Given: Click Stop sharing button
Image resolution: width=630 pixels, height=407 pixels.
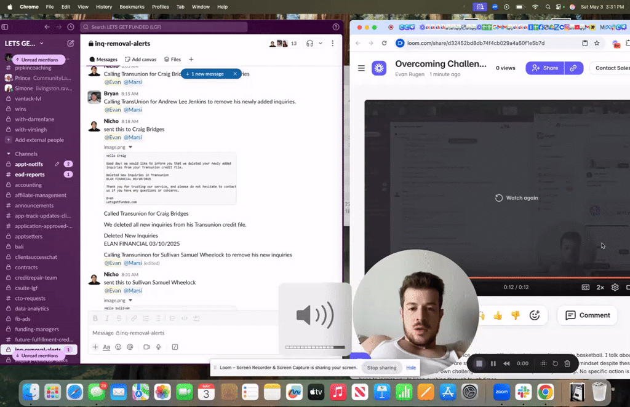Looking at the screenshot, I should (x=381, y=368).
